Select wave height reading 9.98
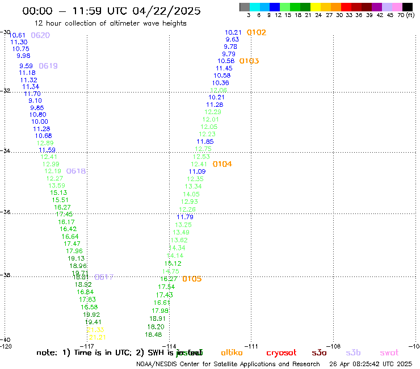The height and width of the screenshot is (369, 420). coord(23,56)
